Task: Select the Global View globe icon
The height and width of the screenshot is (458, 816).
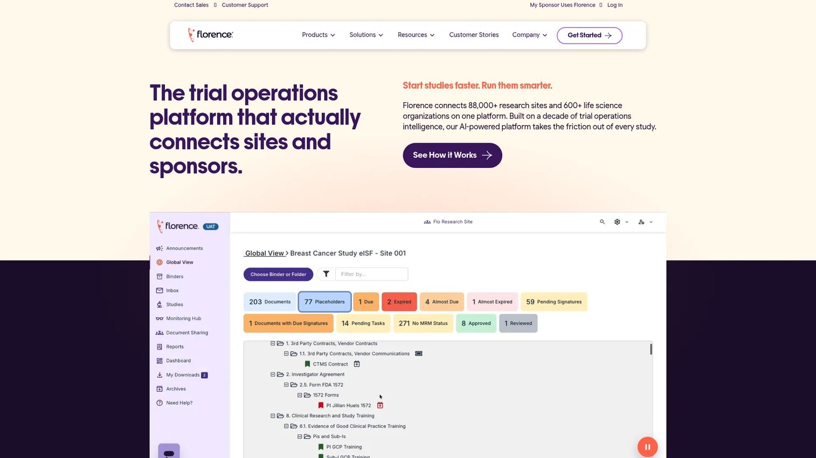Action: 160,263
